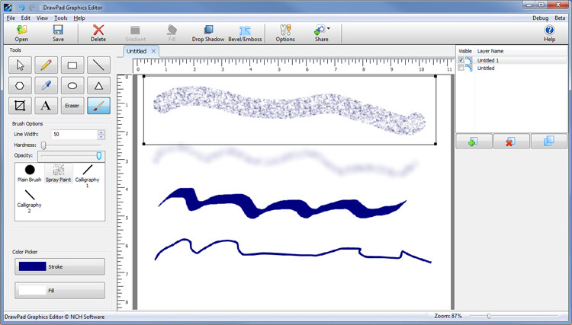Open the Options dialog
The height and width of the screenshot is (325, 572).
click(x=285, y=33)
